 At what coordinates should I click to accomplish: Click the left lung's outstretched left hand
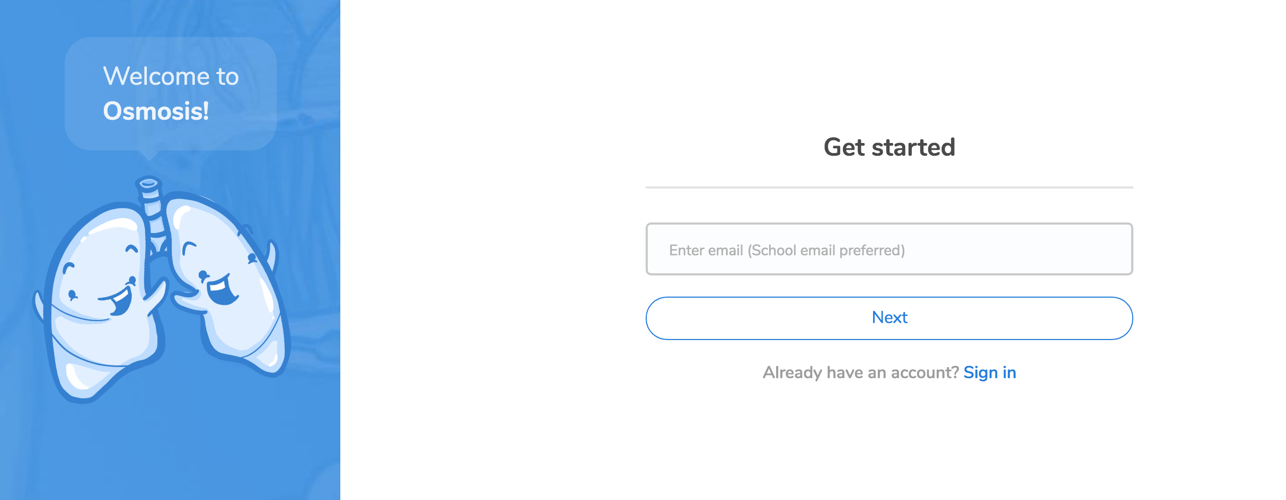(39, 306)
